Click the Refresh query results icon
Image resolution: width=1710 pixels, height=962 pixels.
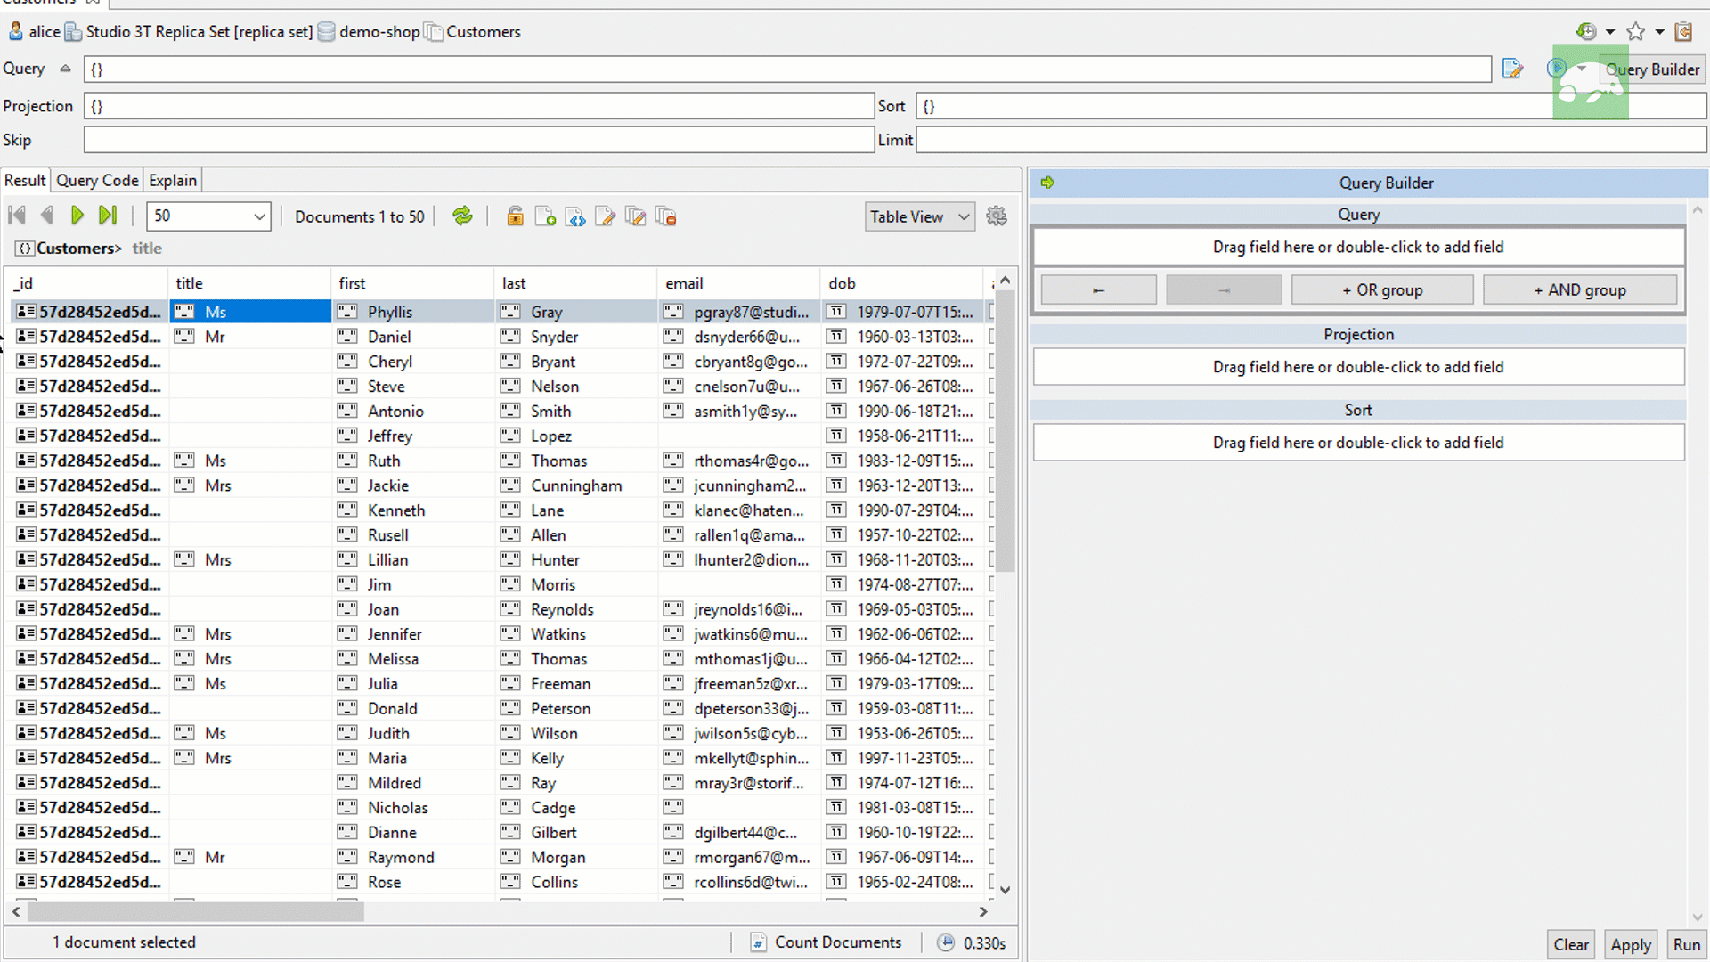point(463,216)
